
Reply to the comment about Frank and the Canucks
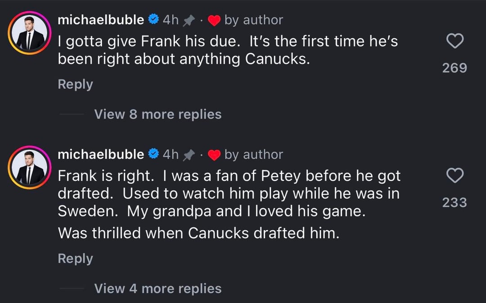(x=75, y=84)
